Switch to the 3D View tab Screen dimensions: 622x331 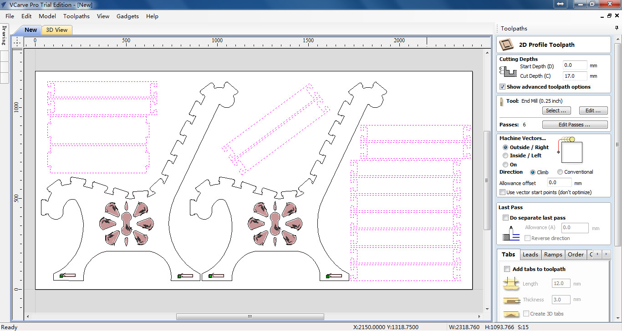coord(57,30)
